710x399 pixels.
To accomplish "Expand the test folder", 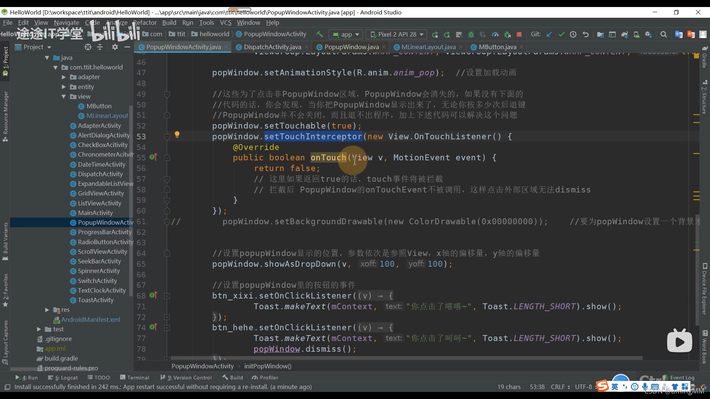I will tap(39, 329).
